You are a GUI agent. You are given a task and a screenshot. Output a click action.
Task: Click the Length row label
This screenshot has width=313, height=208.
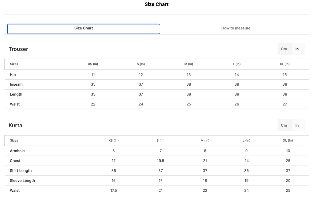pyautogui.click(x=16, y=94)
